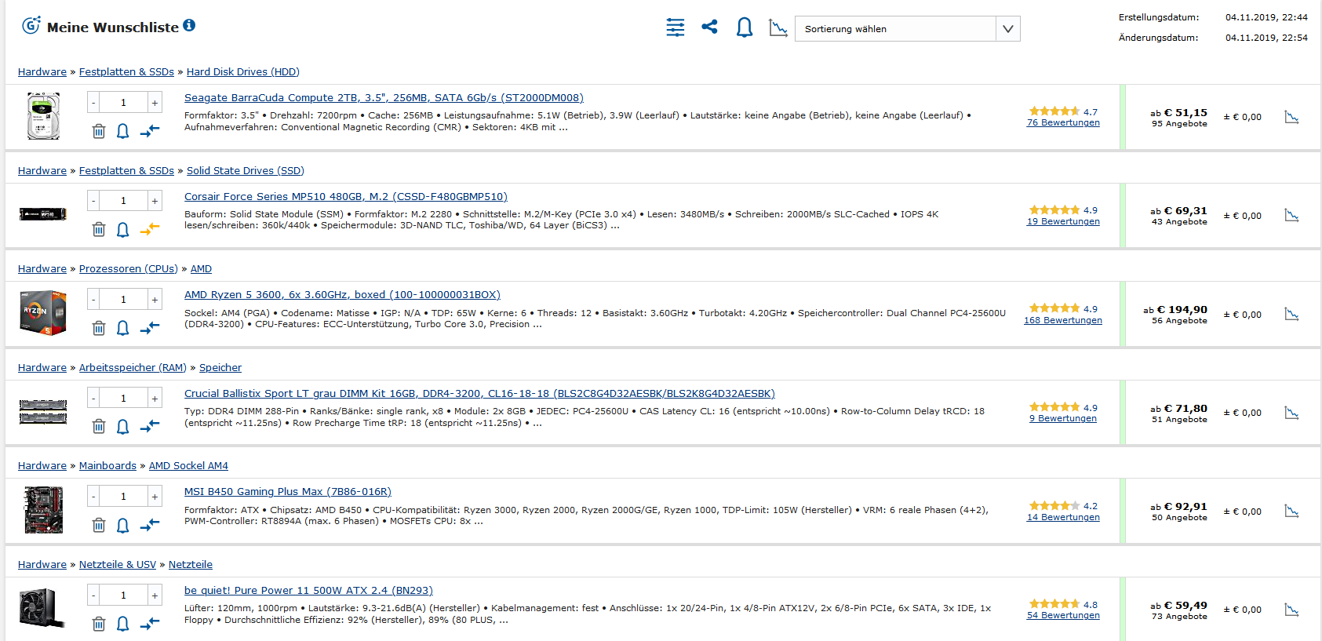Screen dimensions: 1322x641
Task: Open be quiet! Pure Power 11 500W link
Action: pos(308,591)
